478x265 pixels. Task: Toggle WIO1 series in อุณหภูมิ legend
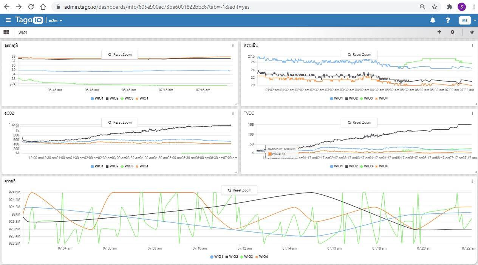(97, 98)
